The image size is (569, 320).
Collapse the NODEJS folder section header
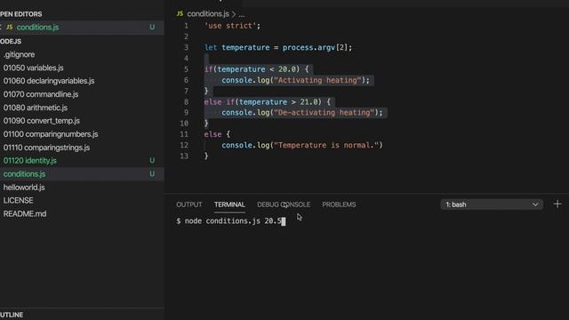point(11,42)
